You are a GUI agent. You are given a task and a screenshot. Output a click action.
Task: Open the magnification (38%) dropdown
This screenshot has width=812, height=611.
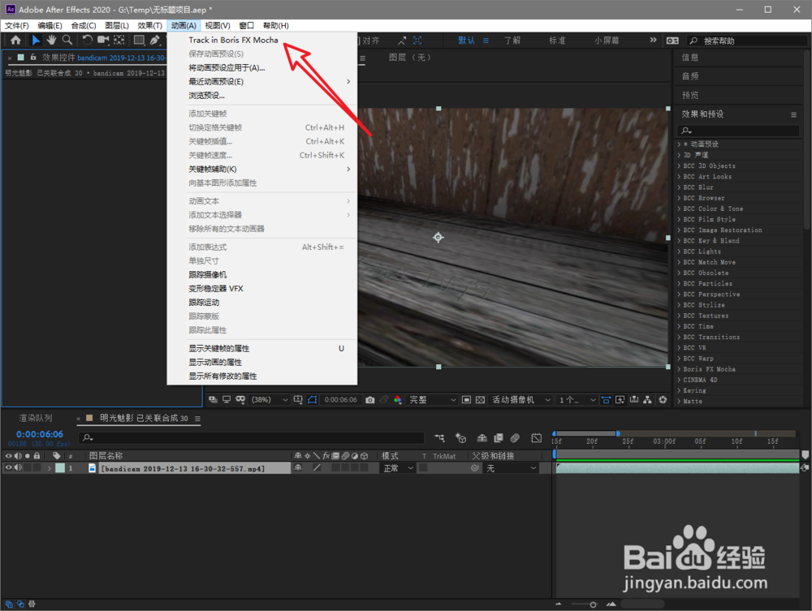click(x=270, y=400)
